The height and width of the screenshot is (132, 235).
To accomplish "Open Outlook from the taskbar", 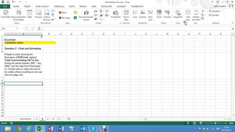I will tap(83, 129).
